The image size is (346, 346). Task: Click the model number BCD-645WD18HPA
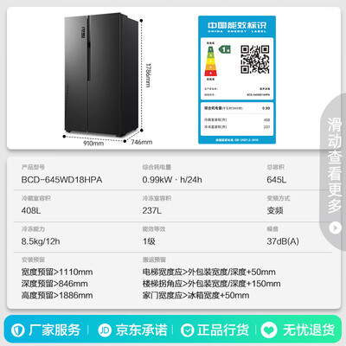coord(61,180)
